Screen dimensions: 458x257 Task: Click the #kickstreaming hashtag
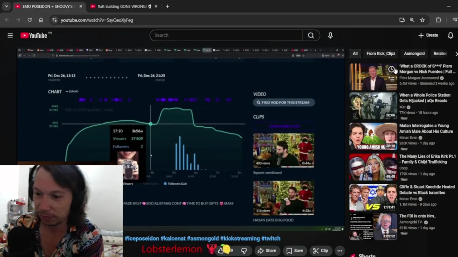(x=240, y=238)
